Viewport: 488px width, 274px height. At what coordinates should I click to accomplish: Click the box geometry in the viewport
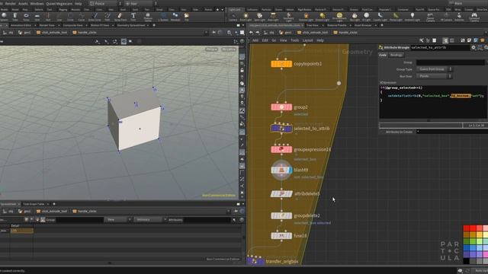pos(134,119)
